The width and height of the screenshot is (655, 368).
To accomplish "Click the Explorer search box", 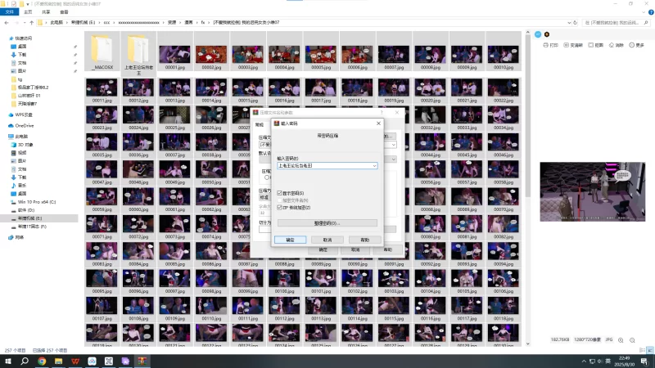I will pyautogui.click(x=617, y=23).
